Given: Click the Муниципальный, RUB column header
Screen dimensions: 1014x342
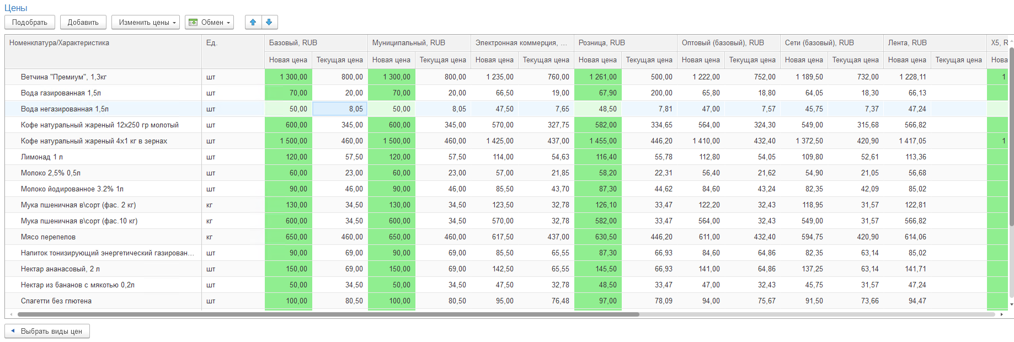Looking at the screenshot, I should pyautogui.click(x=408, y=43).
